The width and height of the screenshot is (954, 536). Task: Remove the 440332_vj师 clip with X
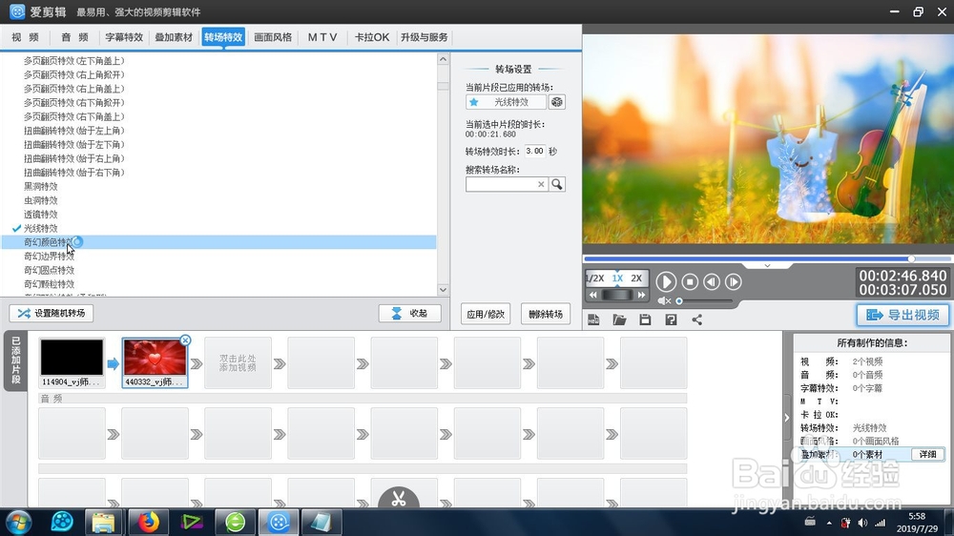[186, 340]
